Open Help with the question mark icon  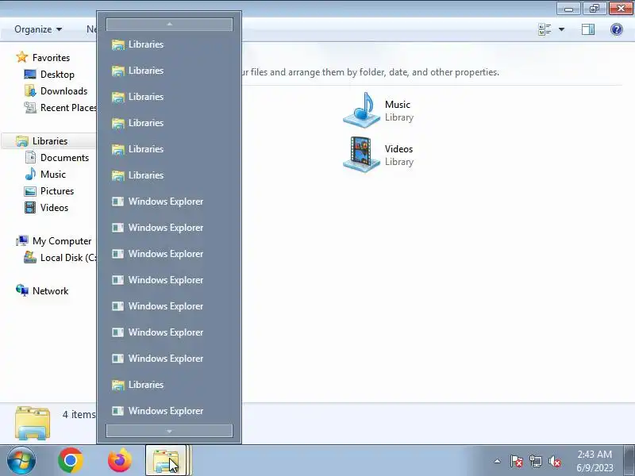pos(617,29)
